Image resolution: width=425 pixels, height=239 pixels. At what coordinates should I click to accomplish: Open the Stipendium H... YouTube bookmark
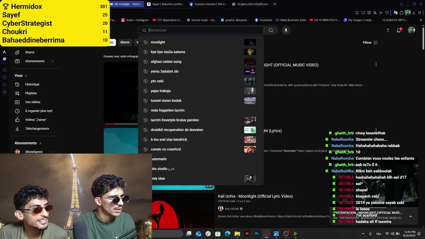coord(167,20)
